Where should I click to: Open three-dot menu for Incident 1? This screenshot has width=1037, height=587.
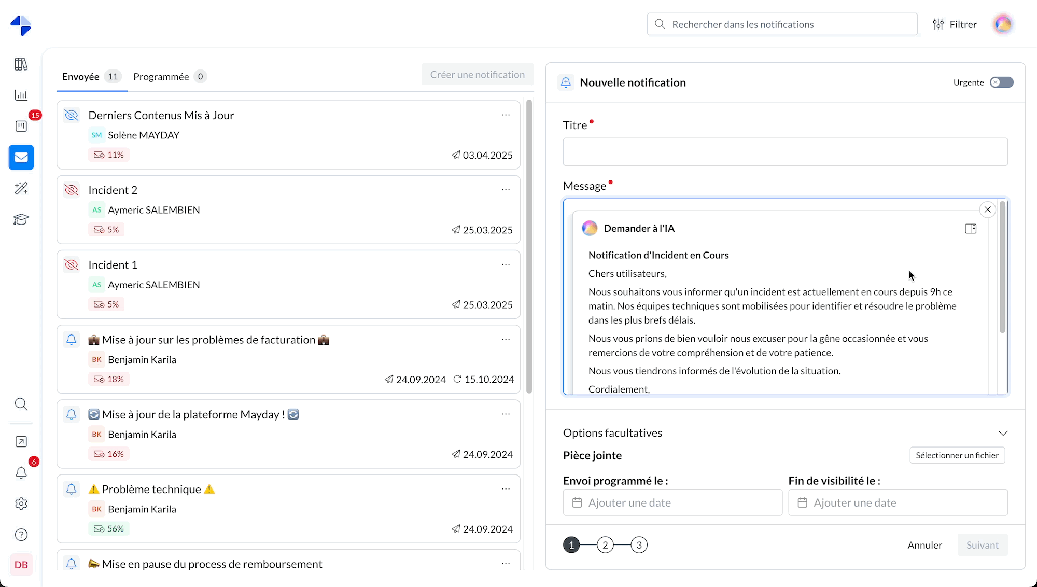point(506,264)
